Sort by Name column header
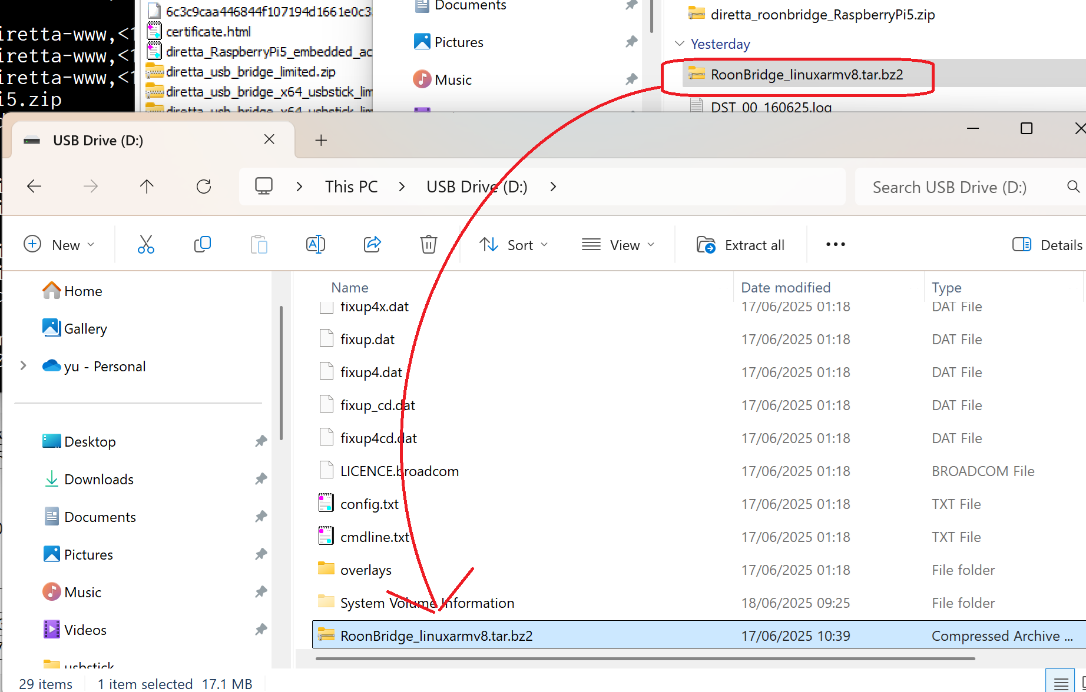The image size is (1086, 692). click(x=350, y=287)
